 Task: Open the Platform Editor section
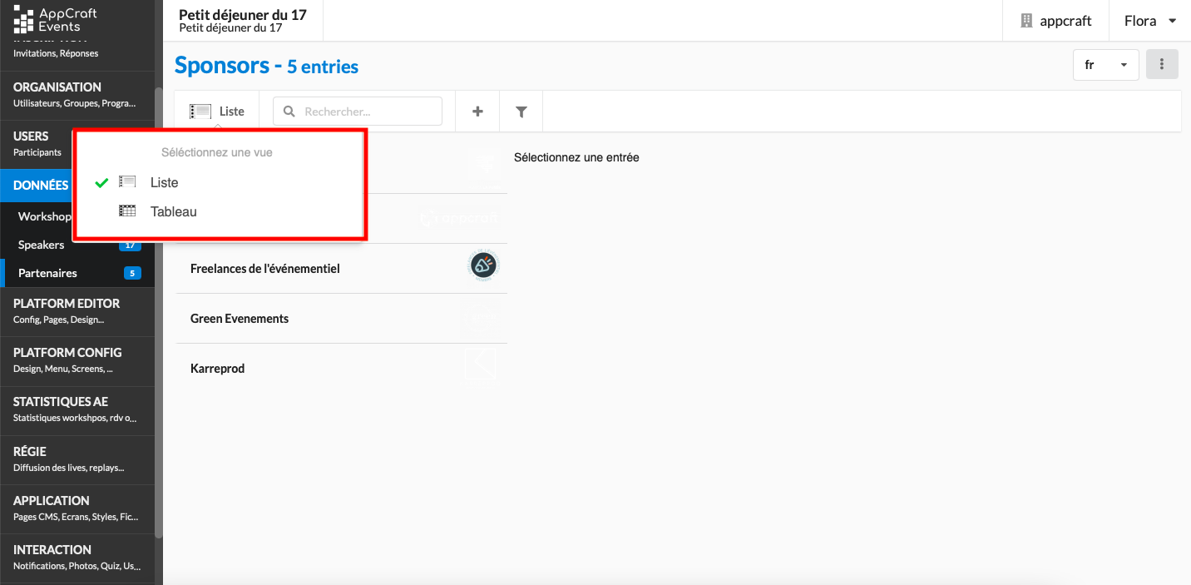pyautogui.click(x=67, y=310)
